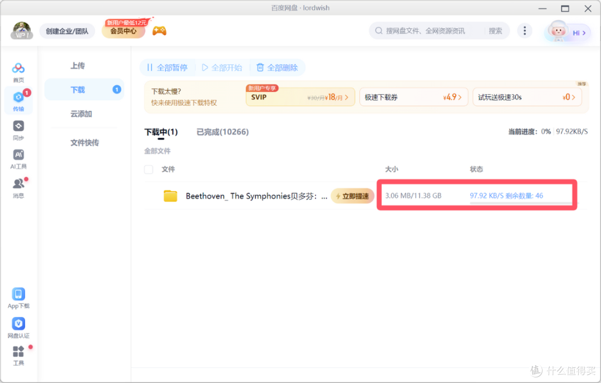Click the 状态 column header
The image size is (601, 383).
pos(476,169)
